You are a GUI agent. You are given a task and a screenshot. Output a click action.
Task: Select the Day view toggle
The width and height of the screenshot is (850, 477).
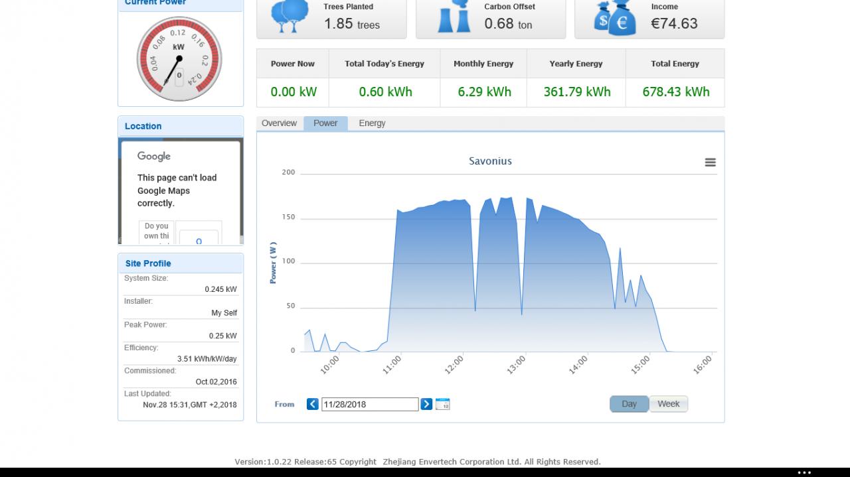point(629,404)
